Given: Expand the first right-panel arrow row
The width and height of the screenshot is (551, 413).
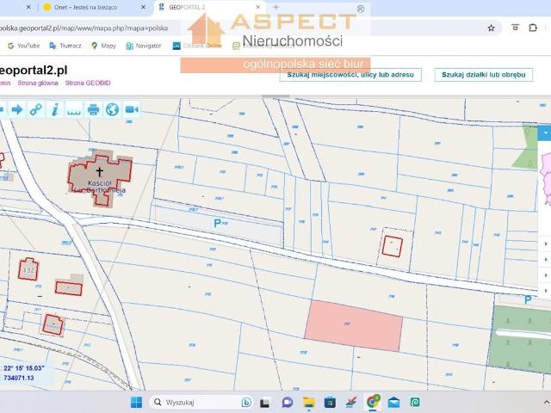Looking at the screenshot, I should pyautogui.click(x=546, y=243).
